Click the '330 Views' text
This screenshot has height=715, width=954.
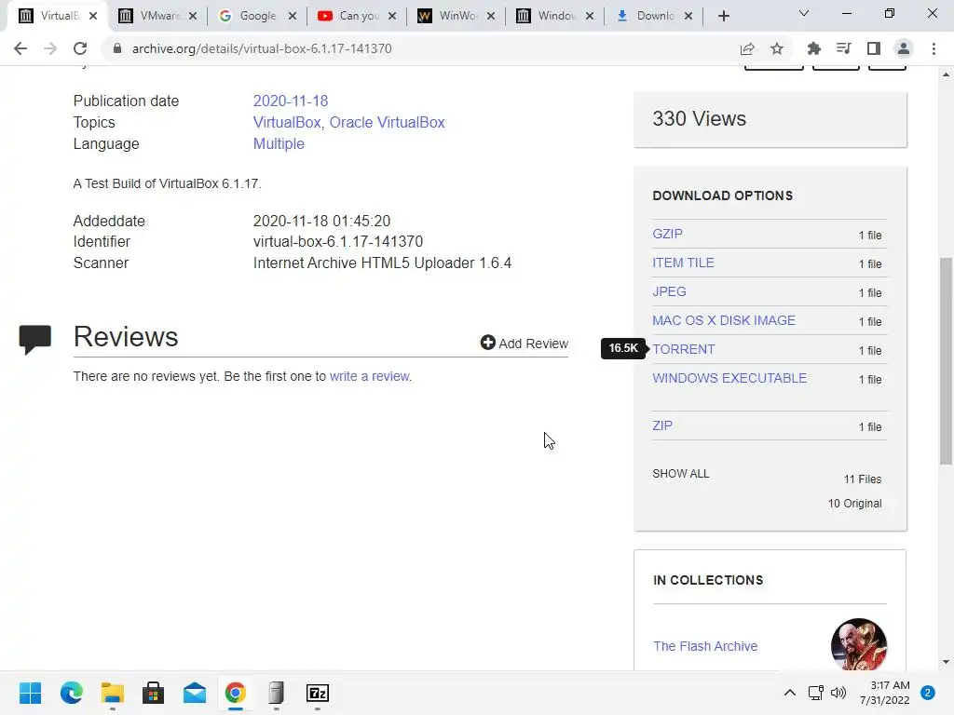click(x=699, y=118)
